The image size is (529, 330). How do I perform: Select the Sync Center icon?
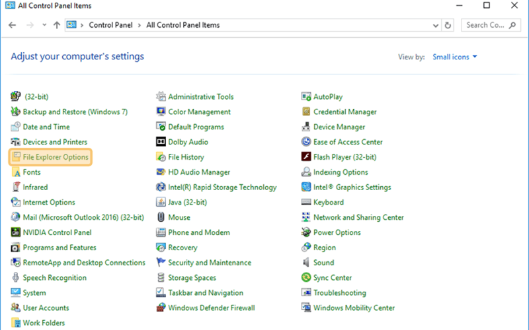coord(306,277)
